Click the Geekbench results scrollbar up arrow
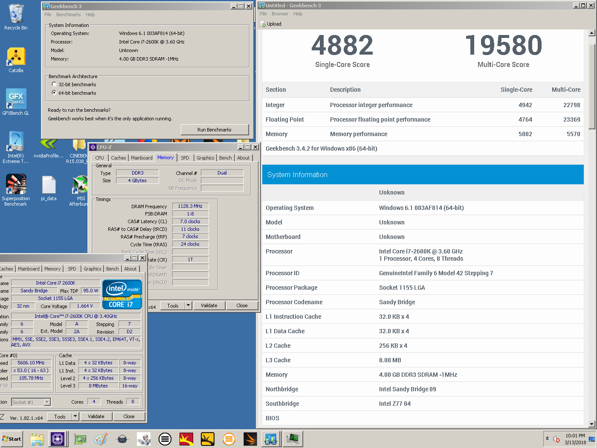The width and height of the screenshot is (597, 448). (x=591, y=33)
